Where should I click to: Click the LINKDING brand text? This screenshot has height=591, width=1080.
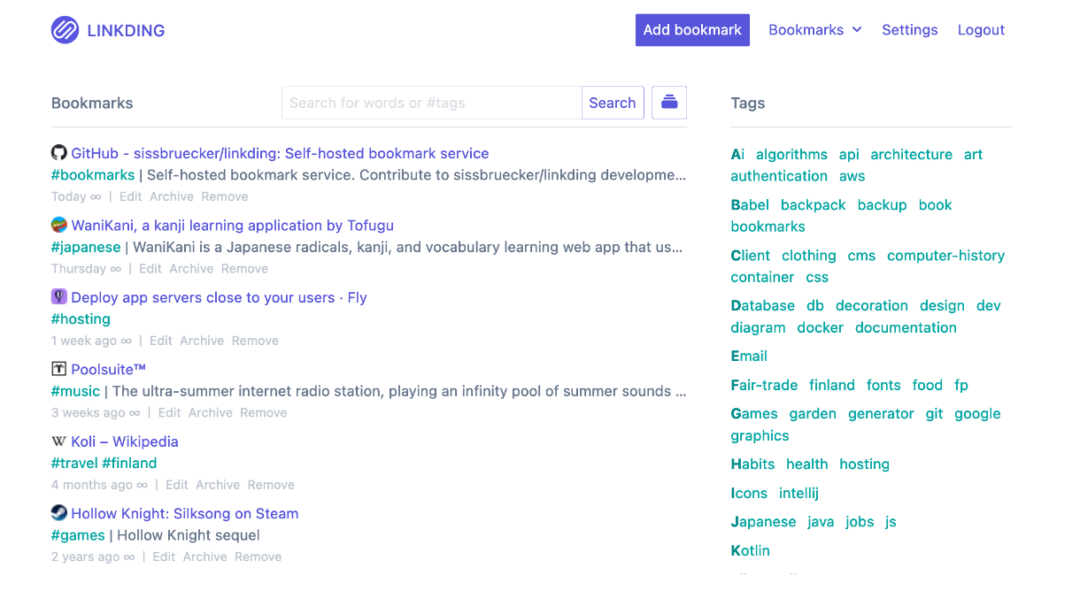[x=126, y=30]
